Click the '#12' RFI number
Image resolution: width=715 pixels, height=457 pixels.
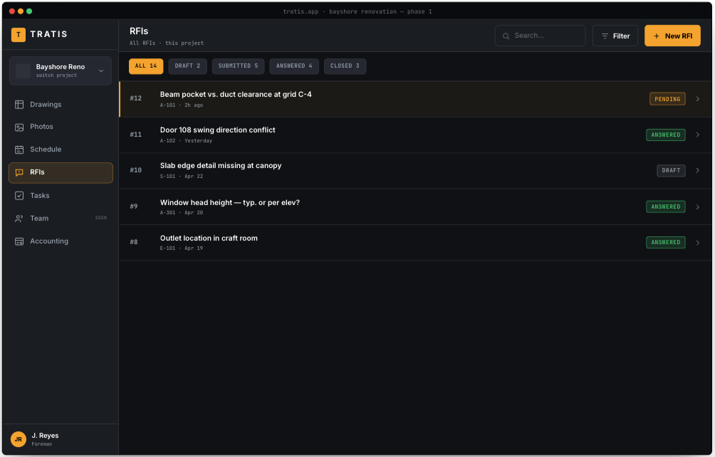click(135, 98)
